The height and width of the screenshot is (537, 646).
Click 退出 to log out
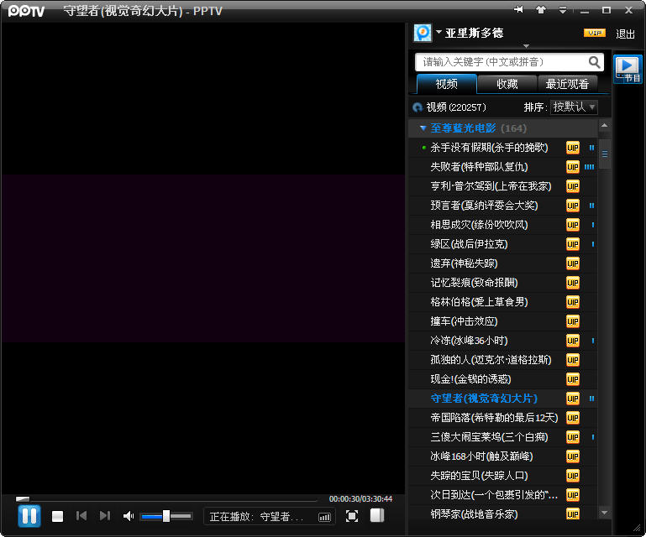[625, 34]
